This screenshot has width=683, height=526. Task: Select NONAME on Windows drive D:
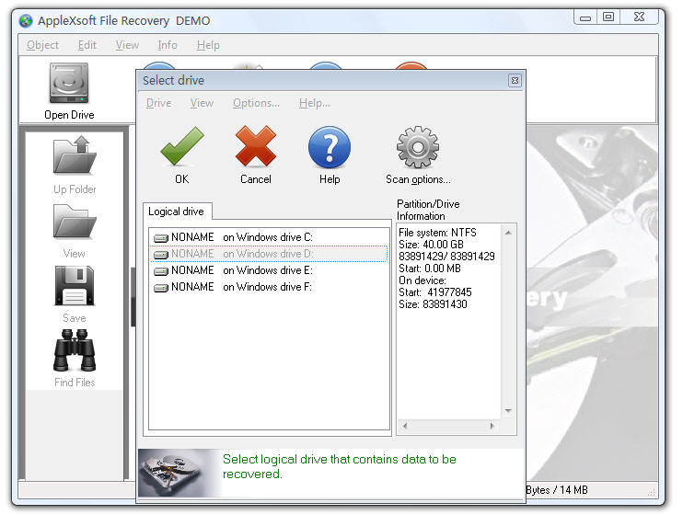click(x=269, y=254)
